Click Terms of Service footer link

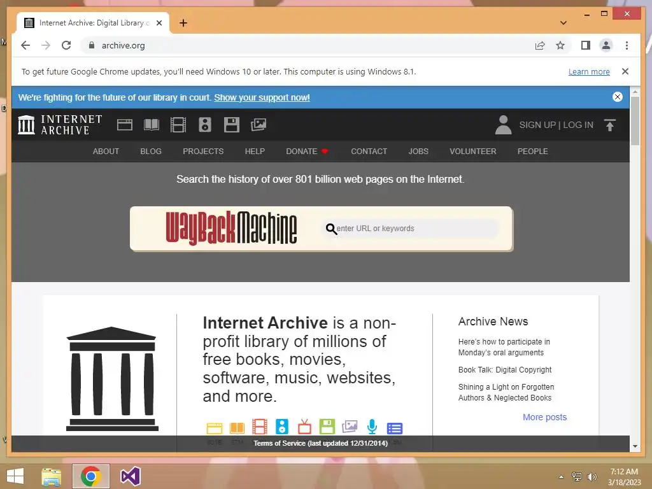320,443
